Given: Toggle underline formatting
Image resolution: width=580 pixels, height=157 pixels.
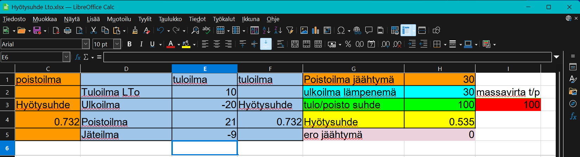Looking at the screenshot, I should point(152,44).
